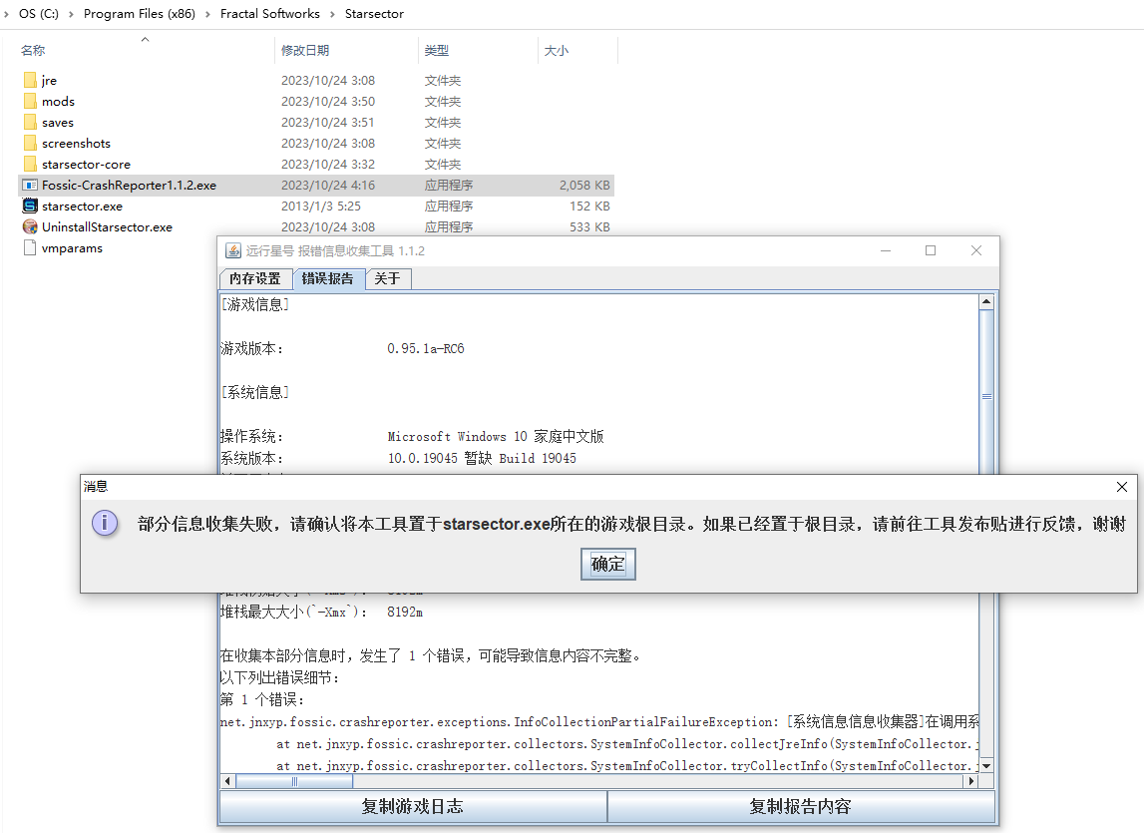This screenshot has height=833, width=1144.
Task: Click the 复制报告内容 button
Action: (800, 807)
